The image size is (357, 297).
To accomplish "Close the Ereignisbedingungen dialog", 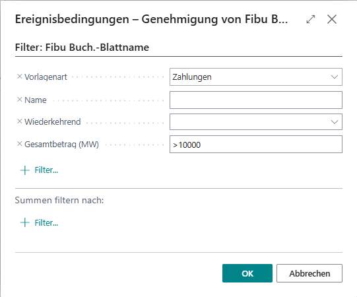I will click(x=332, y=19).
